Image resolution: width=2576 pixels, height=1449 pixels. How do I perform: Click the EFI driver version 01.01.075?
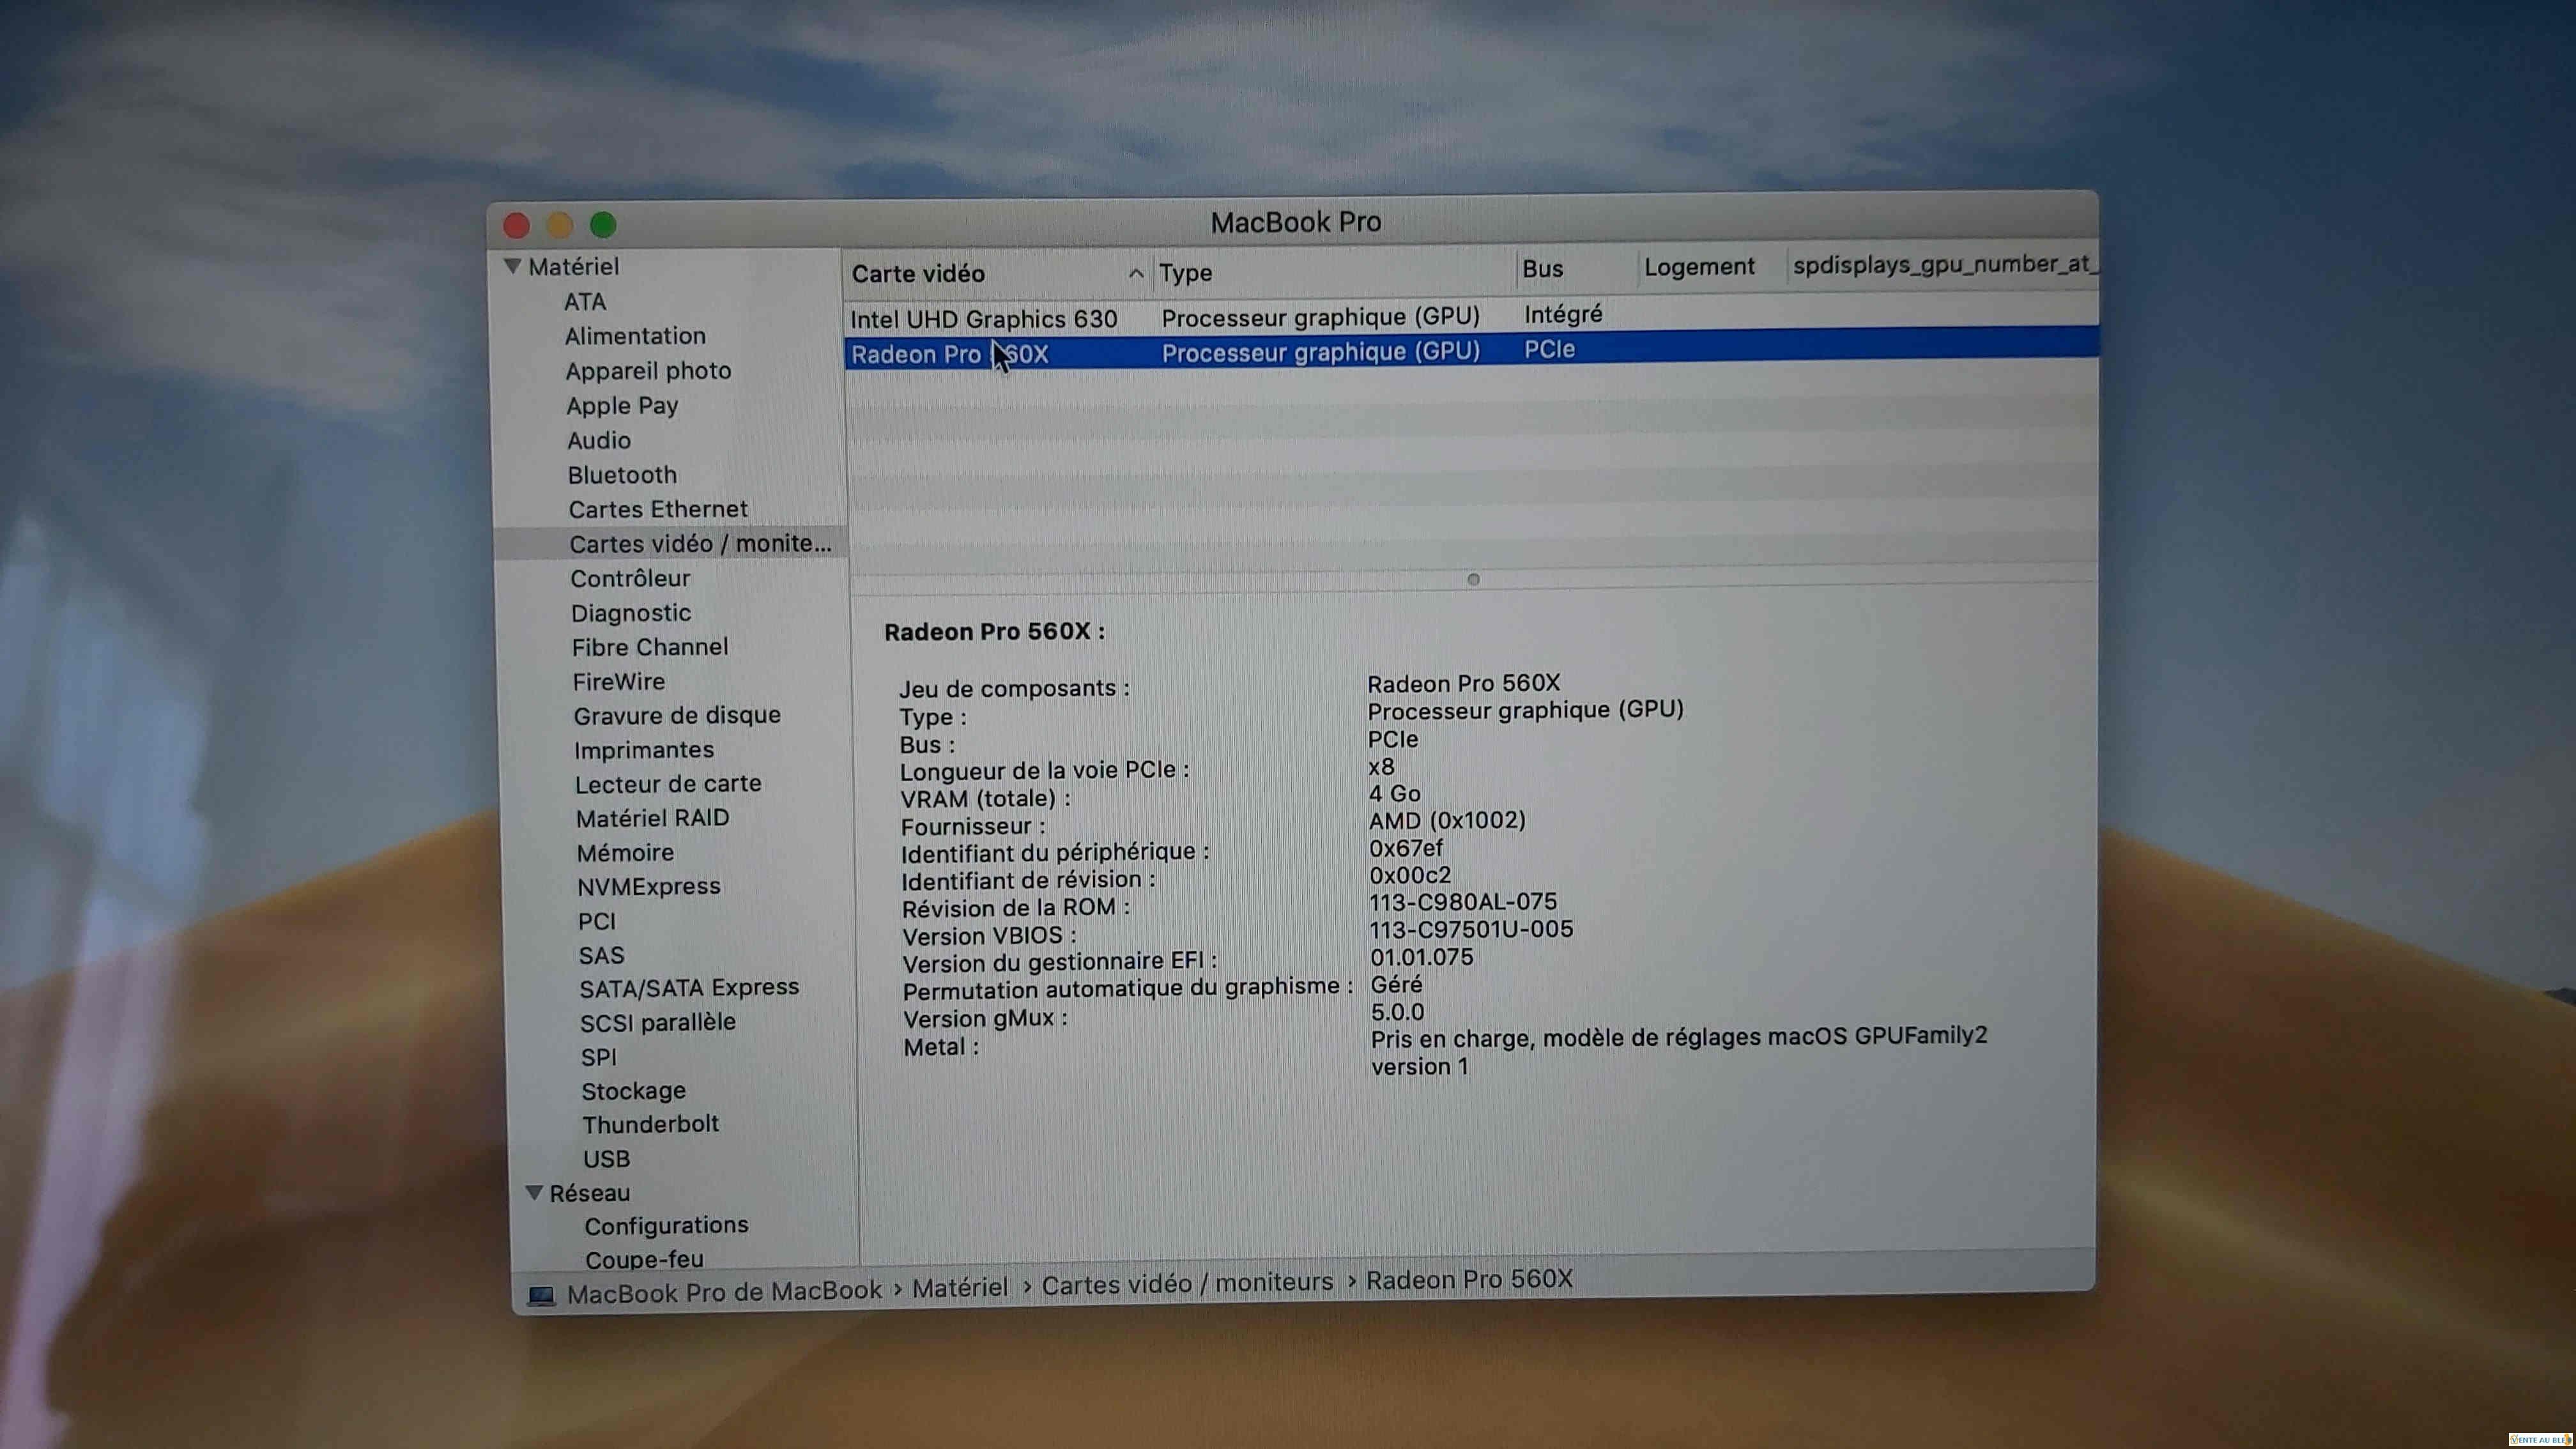1421,957
